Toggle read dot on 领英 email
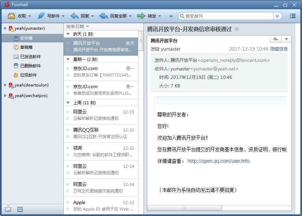The image size is (302, 216). [x=67, y=148]
